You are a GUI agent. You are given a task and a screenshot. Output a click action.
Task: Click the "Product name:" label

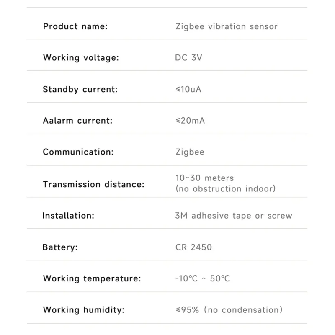[75, 26]
